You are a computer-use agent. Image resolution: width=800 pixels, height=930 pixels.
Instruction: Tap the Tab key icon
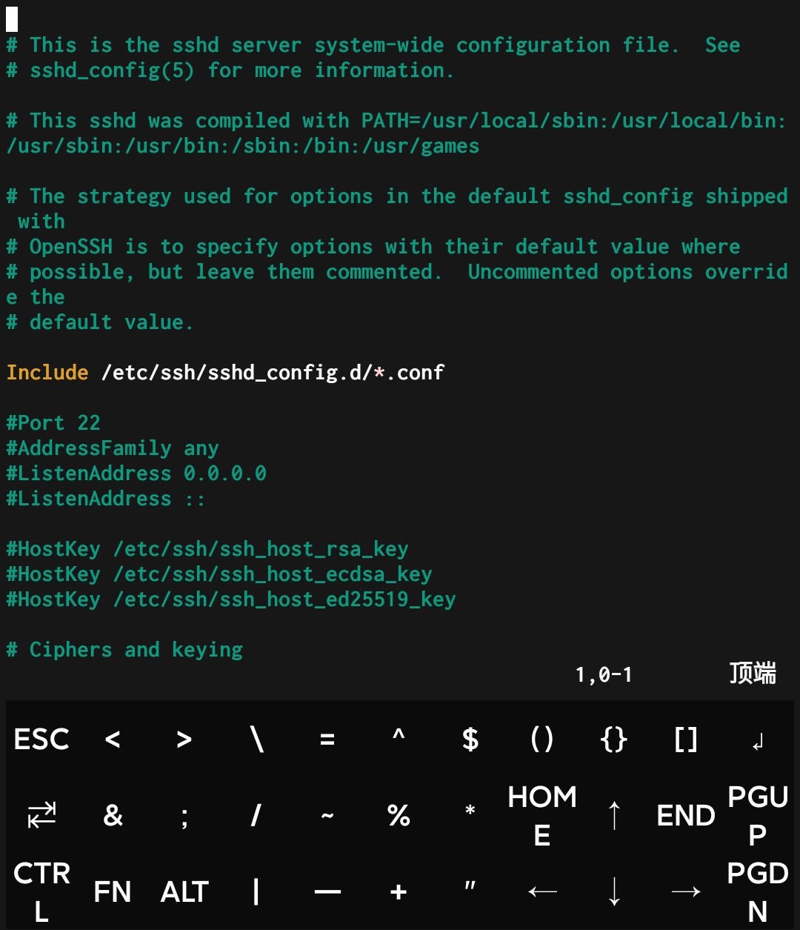click(41, 815)
